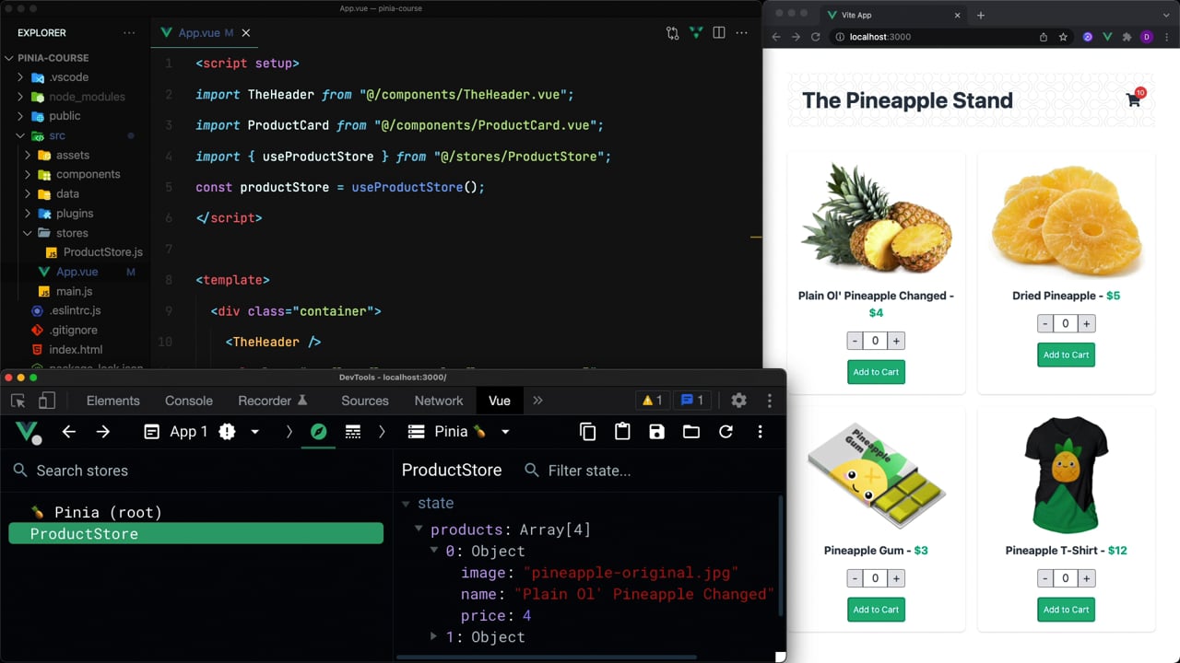Viewport: 1180px width, 663px height.
Task: Open the shopping cart icon
Action: [x=1134, y=99]
